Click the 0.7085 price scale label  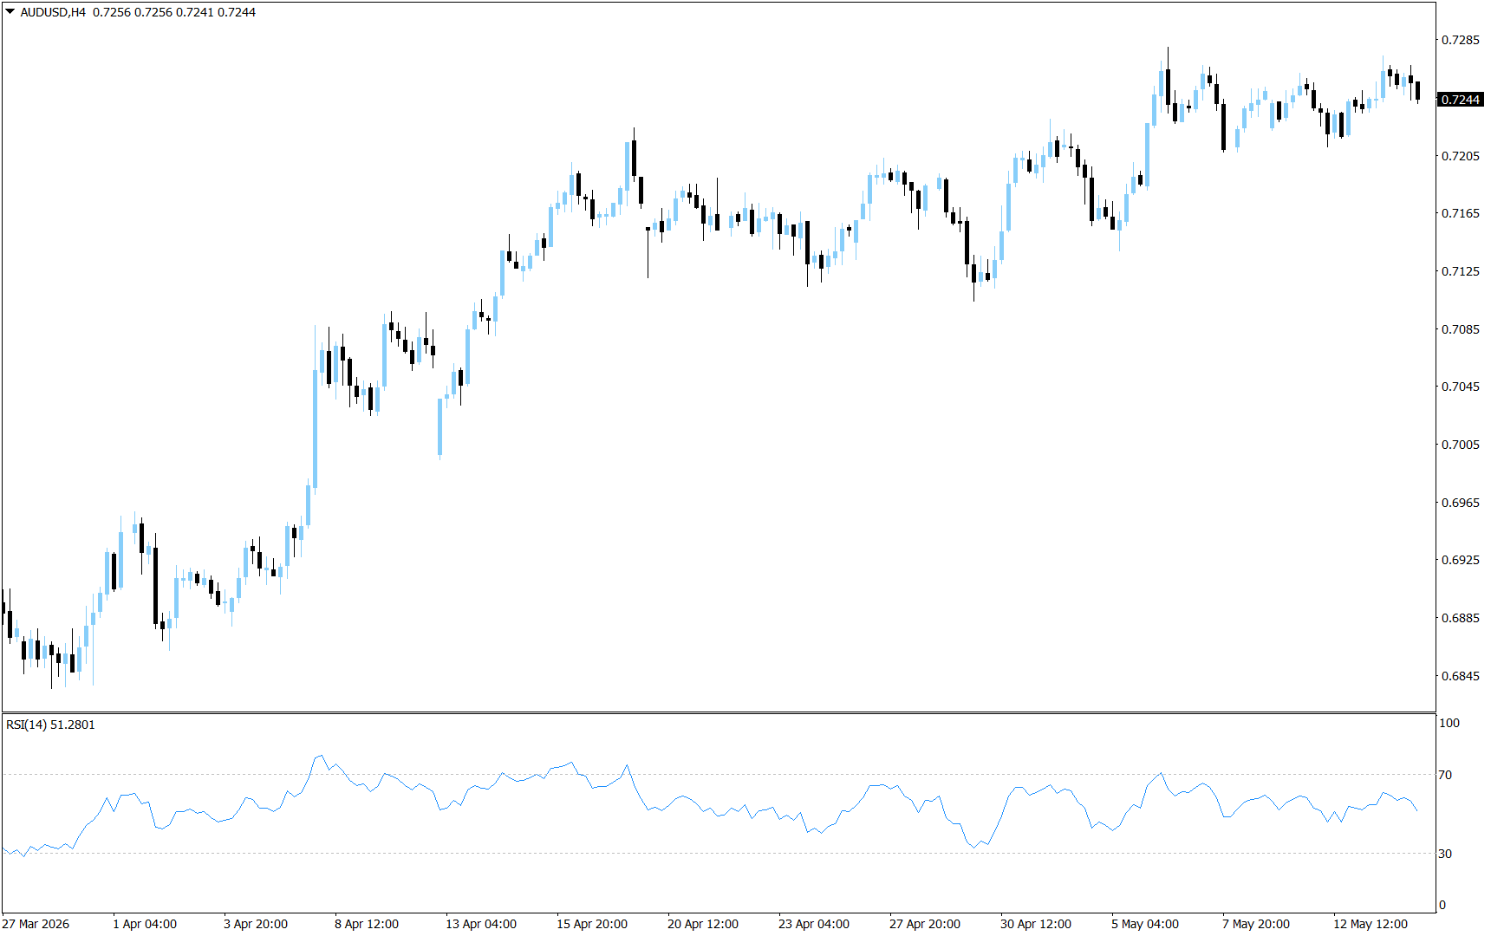pyautogui.click(x=1461, y=329)
